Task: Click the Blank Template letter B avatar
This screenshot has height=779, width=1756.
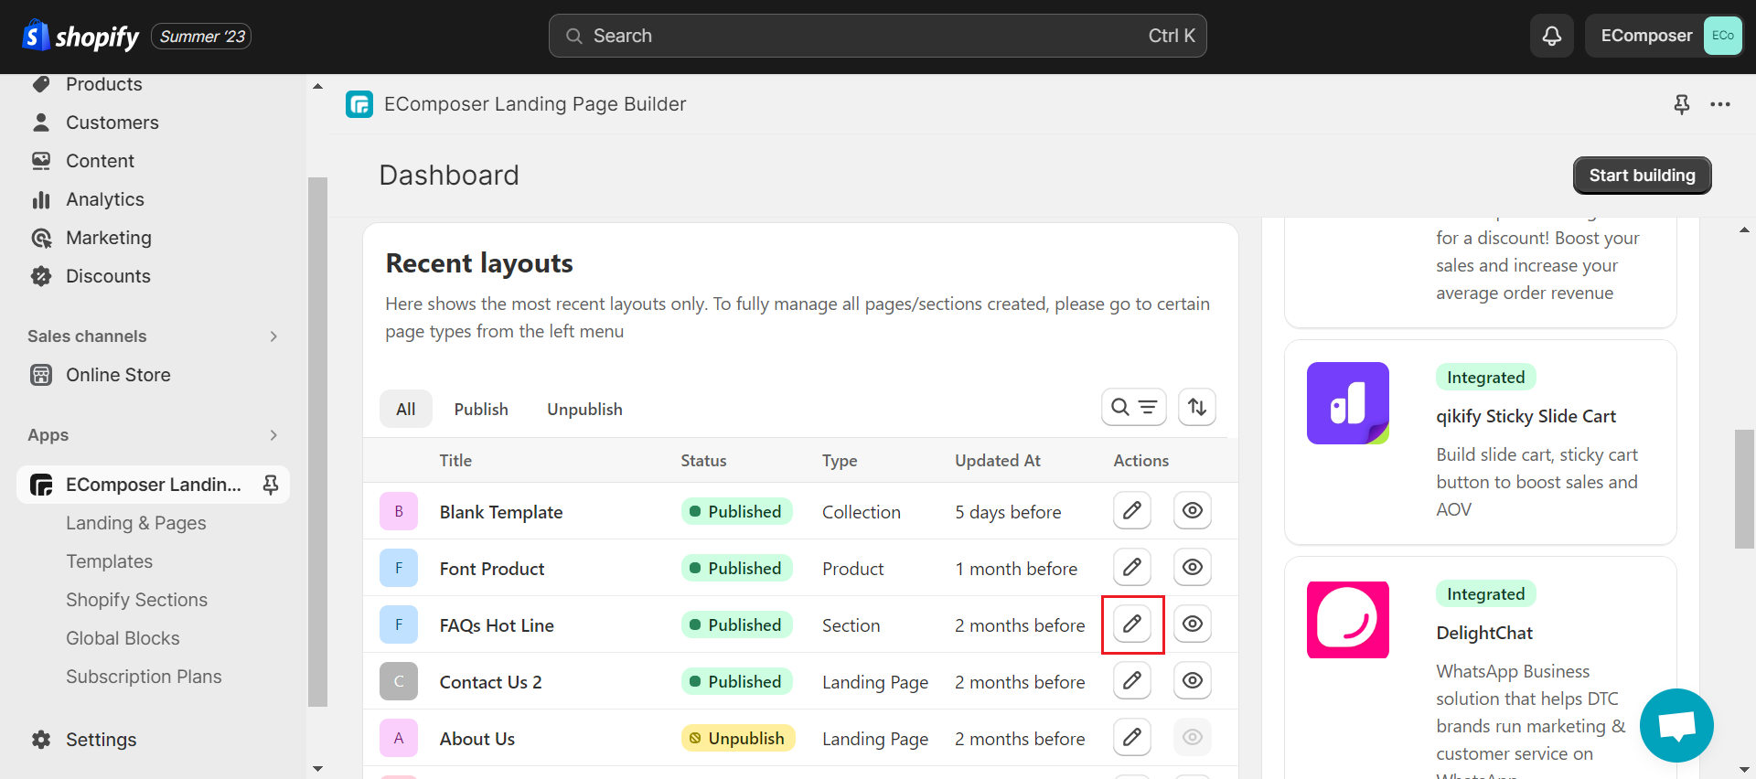Action: [x=399, y=511]
